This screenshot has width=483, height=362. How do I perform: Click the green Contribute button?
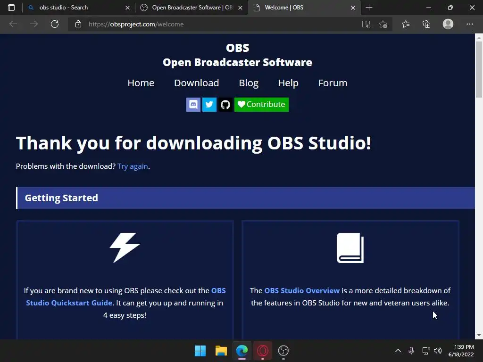pyautogui.click(x=261, y=105)
